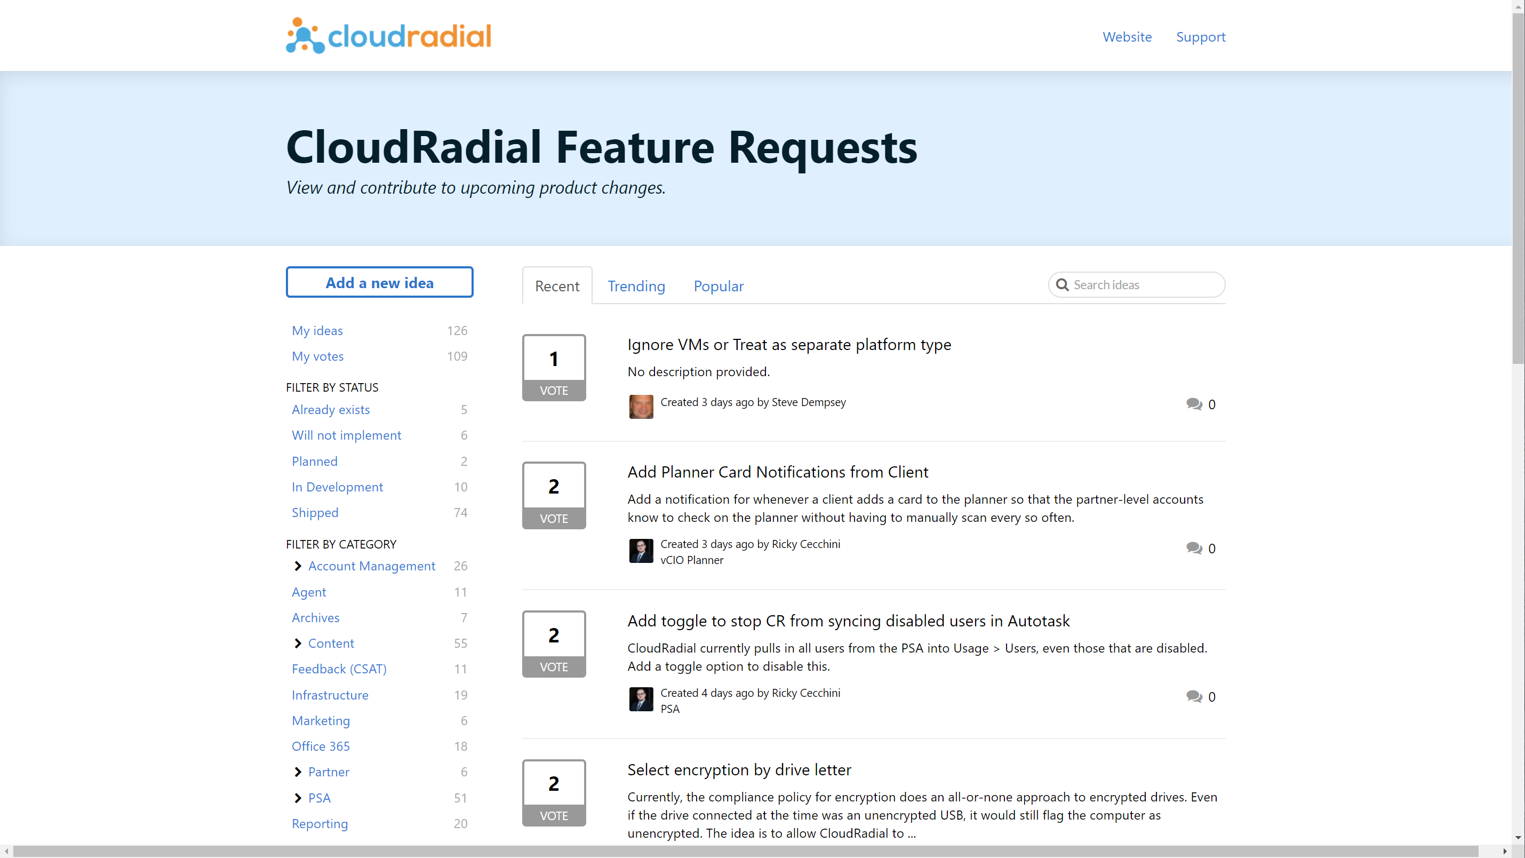Click the horizontal scrollbar at bottom
1525x858 pixels.
(x=745, y=852)
